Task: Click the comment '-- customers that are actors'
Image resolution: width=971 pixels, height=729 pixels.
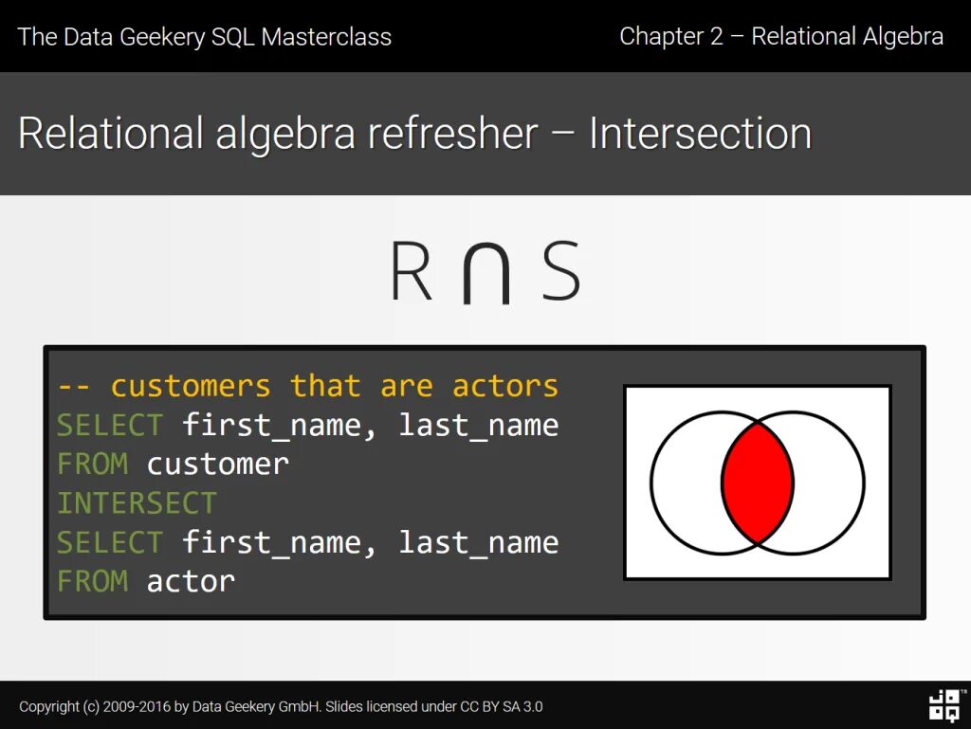Action: (308, 386)
